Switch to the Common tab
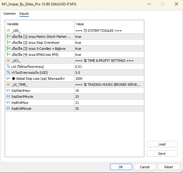The height and width of the screenshot is (173, 183). (x=10, y=14)
